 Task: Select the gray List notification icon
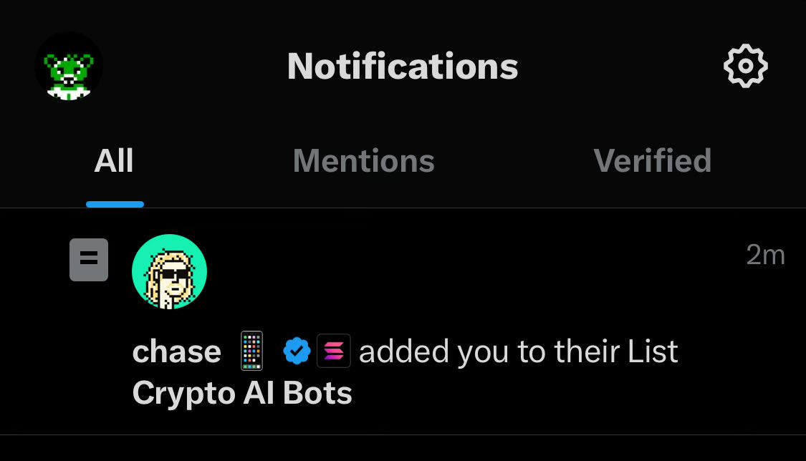coord(89,259)
